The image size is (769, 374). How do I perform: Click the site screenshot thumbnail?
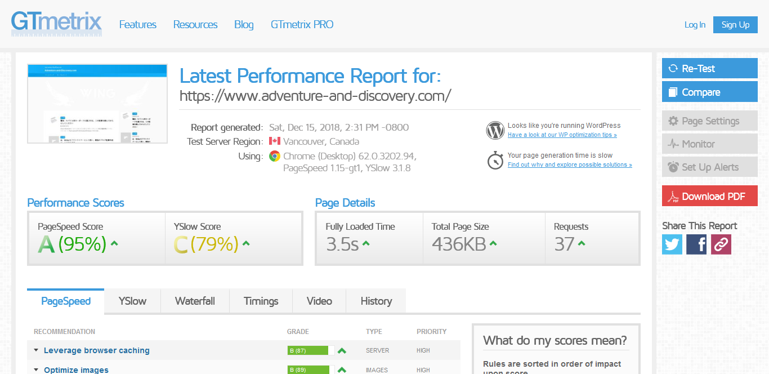(97, 104)
